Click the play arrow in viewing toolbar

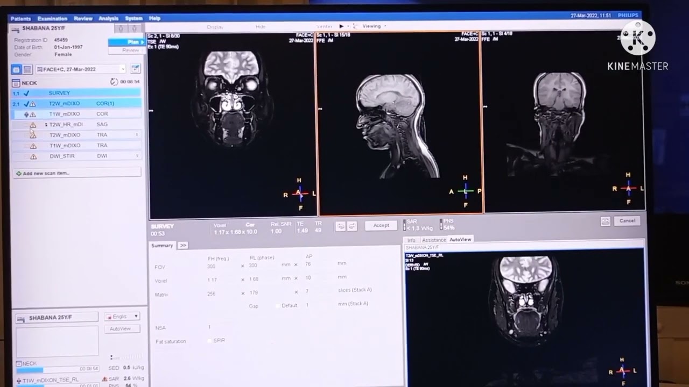[341, 26]
